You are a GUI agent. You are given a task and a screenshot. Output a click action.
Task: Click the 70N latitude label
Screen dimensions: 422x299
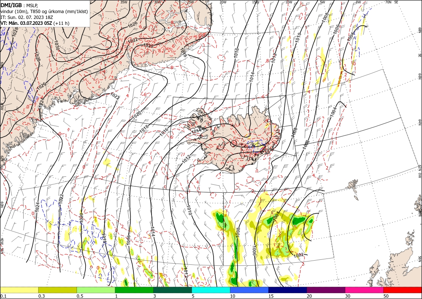[388, 2]
